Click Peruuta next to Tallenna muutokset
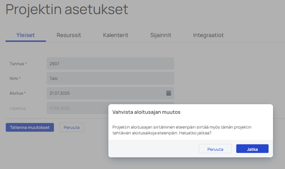Image resolution: width=285 pixels, height=169 pixels. pyautogui.click(x=71, y=127)
